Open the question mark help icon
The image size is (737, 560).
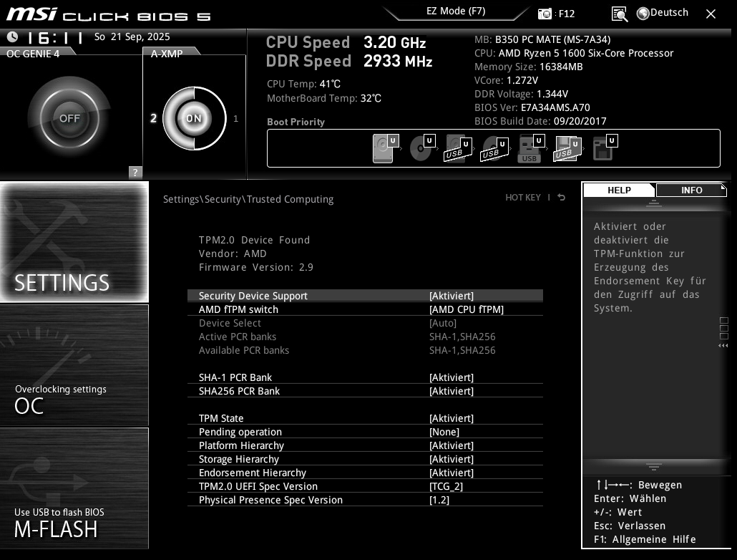click(x=135, y=173)
